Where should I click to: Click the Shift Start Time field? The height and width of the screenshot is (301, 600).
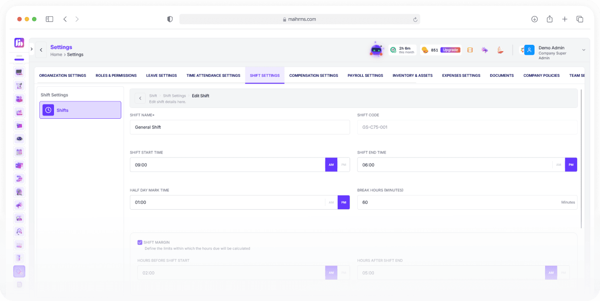227,164
